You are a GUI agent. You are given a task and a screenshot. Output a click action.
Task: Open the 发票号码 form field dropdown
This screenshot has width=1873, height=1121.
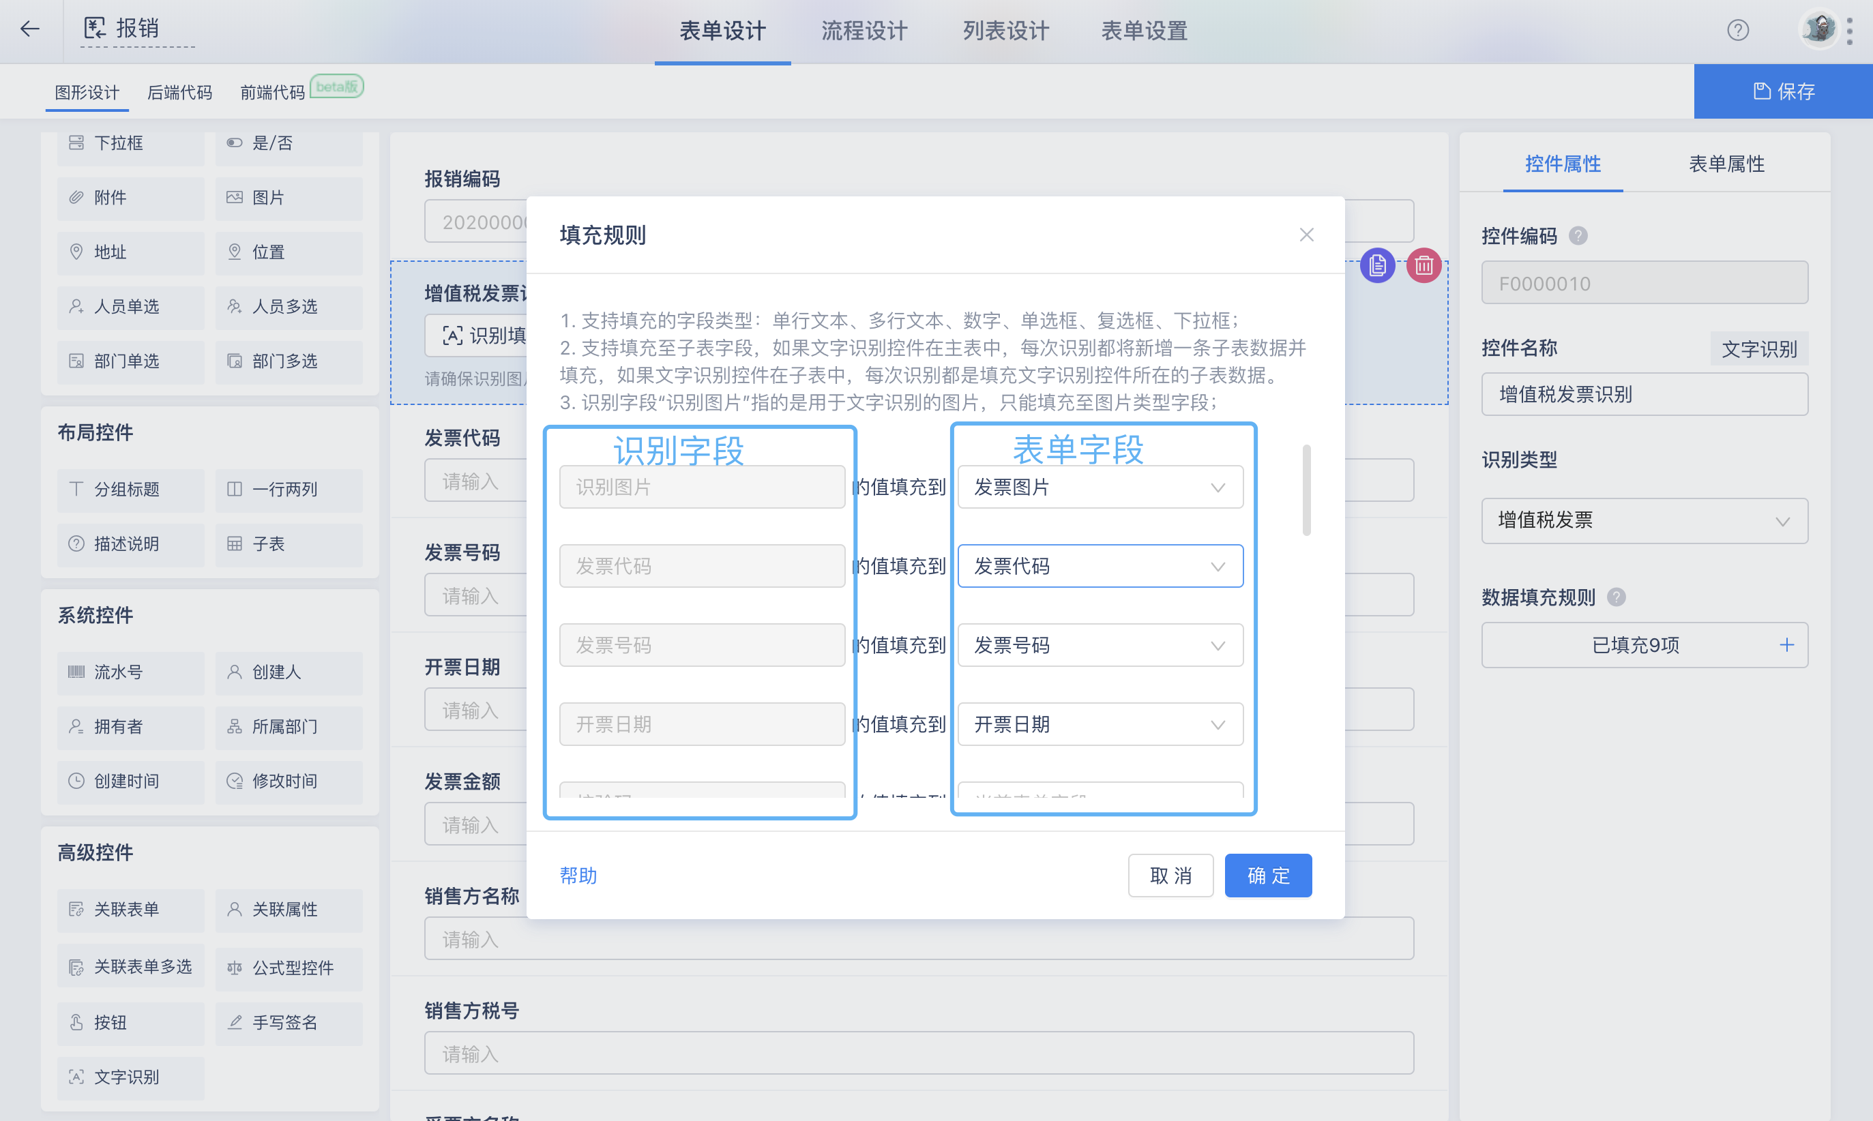1100,646
